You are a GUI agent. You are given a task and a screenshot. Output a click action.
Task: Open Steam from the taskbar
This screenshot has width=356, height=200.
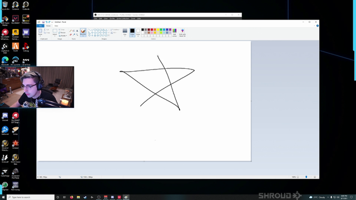(x=85, y=197)
